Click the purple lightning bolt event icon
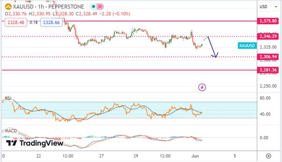This screenshot has height=162, width=282. tap(202, 87)
